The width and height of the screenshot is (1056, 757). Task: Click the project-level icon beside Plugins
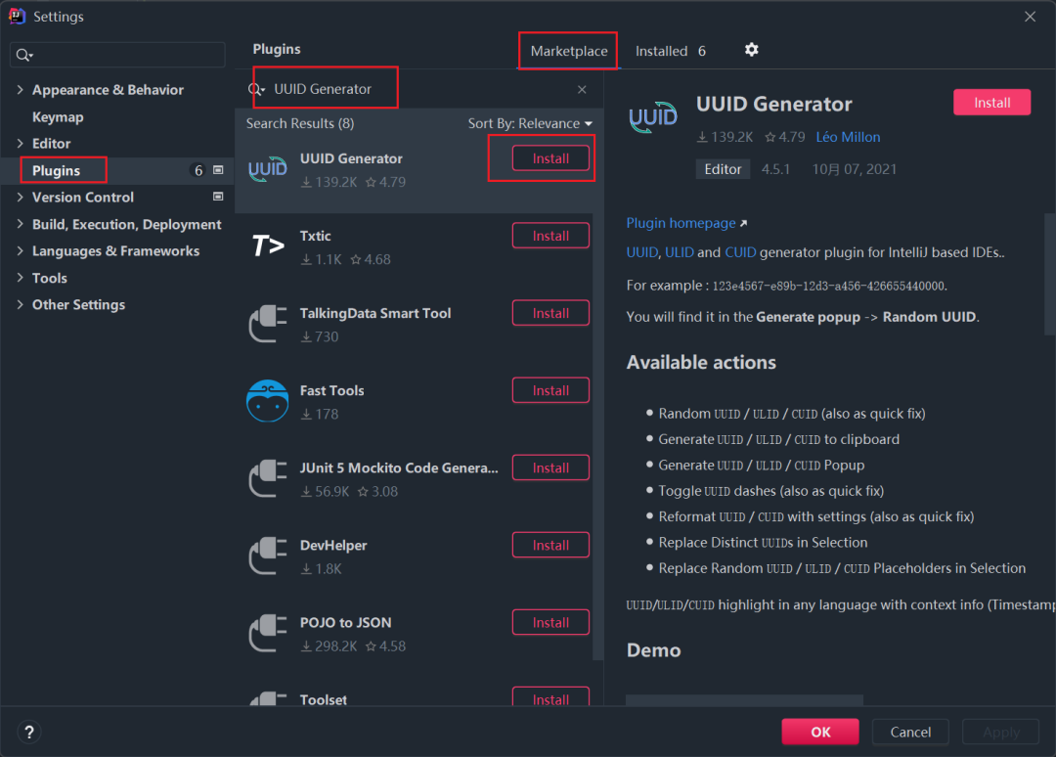(218, 170)
